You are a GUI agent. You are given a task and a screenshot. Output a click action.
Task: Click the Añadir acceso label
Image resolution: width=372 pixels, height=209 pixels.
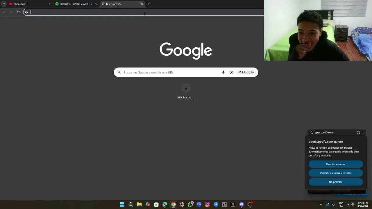pyautogui.click(x=185, y=98)
